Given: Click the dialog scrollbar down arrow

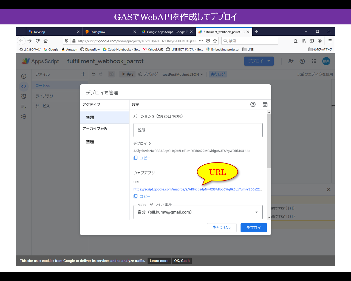Looking at the screenshot, I should point(269,218).
